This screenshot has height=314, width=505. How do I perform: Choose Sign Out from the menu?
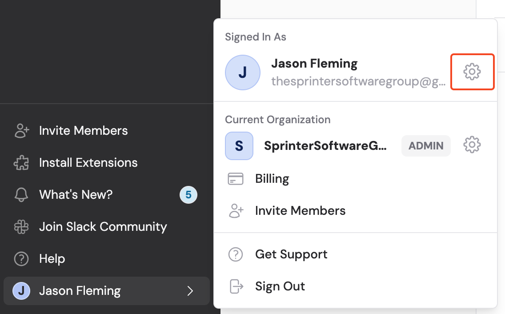coord(280,286)
